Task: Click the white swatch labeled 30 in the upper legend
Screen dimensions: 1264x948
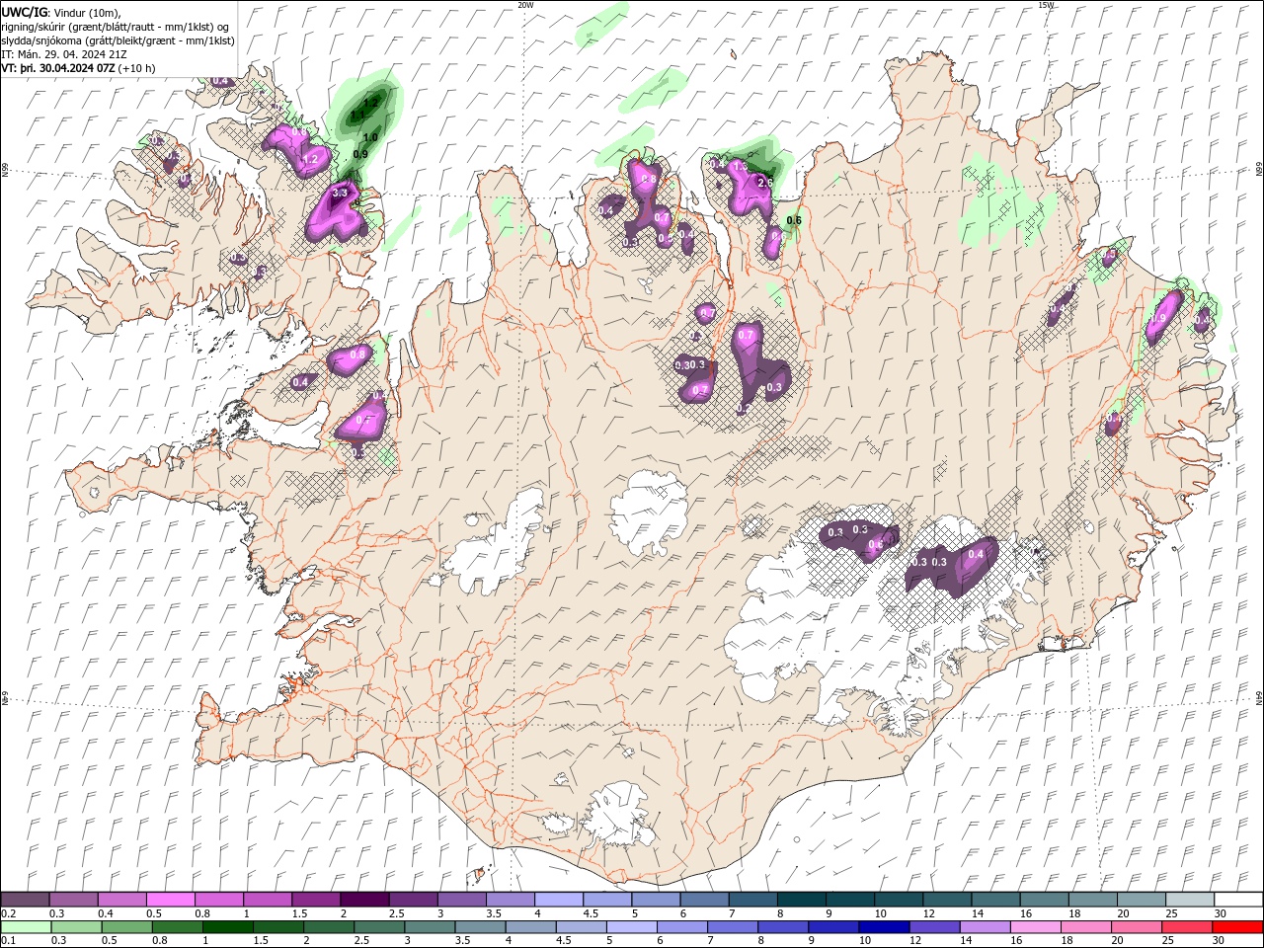Action: click(1236, 900)
